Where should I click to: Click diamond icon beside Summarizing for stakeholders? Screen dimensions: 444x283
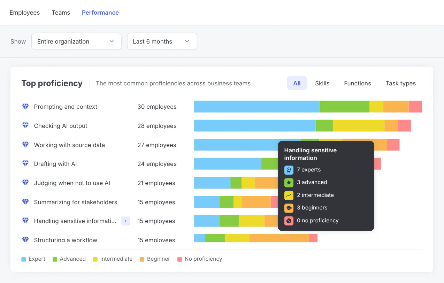[25, 202]
